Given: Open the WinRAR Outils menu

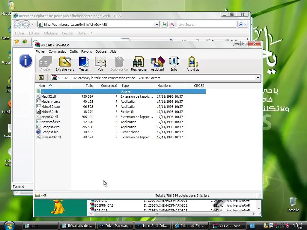Looking at the screenshot, I should coord(74,52).
